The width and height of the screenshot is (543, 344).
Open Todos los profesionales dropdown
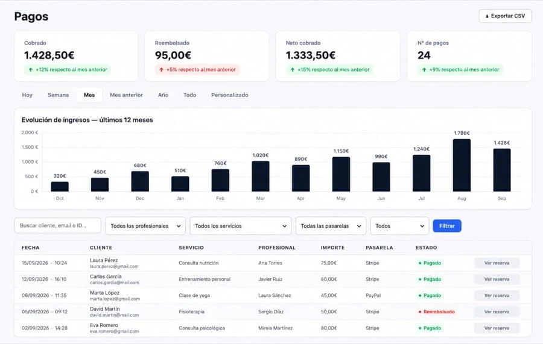coord(145,226)
